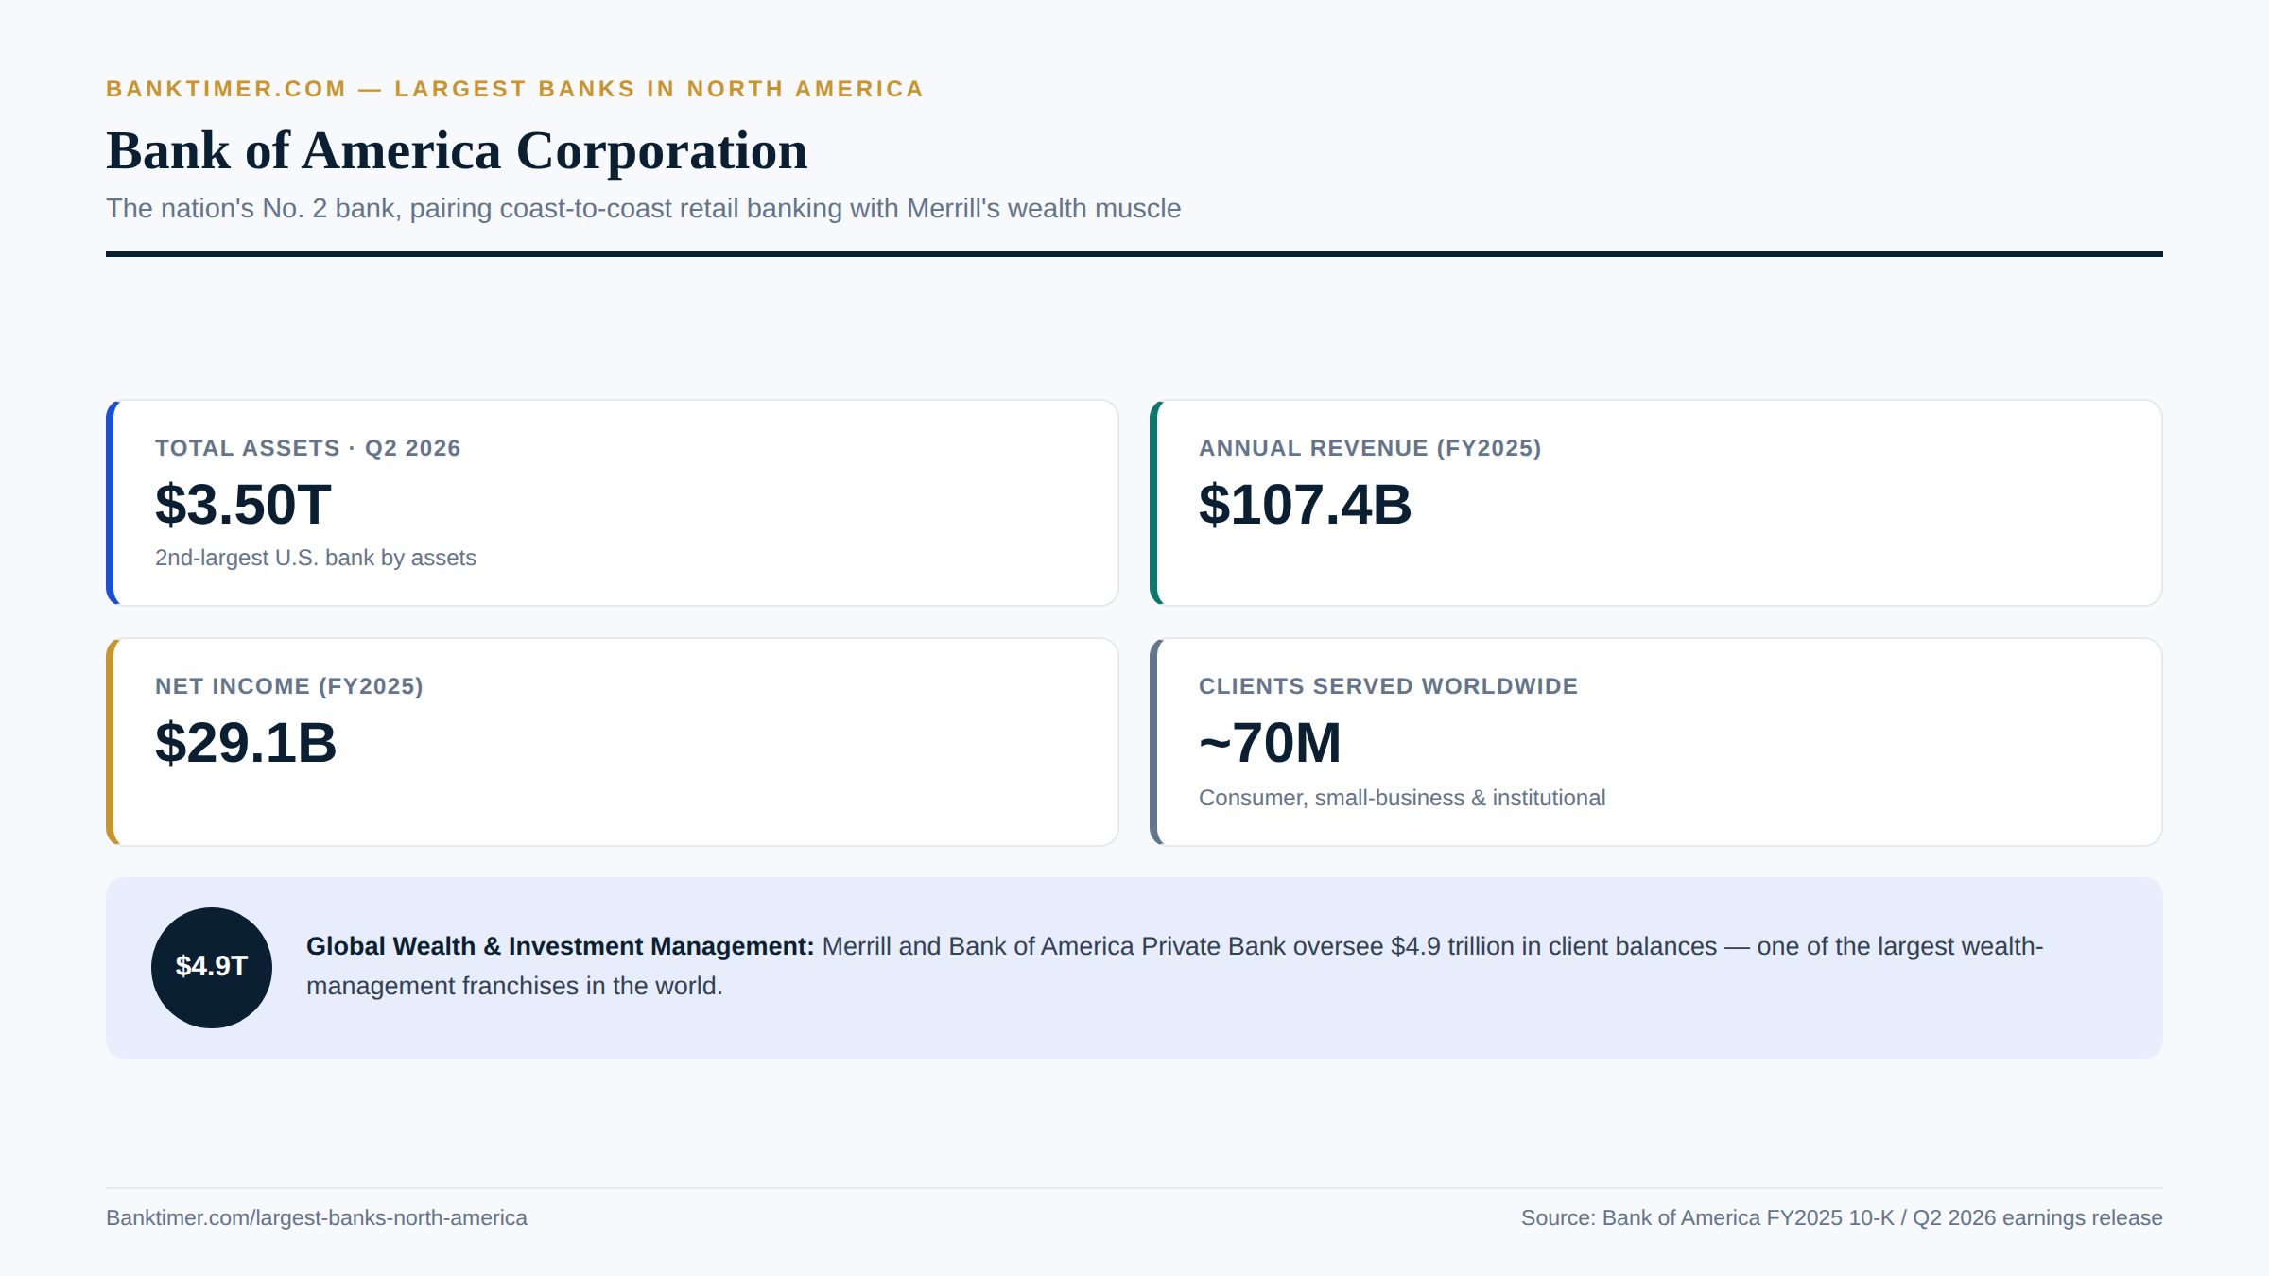Select the 'CLIENTS SERVED WORLDWIDE' label
Image resolution: width=2269 pixels, height=1276 pixels.
[x=1388, y=686]
